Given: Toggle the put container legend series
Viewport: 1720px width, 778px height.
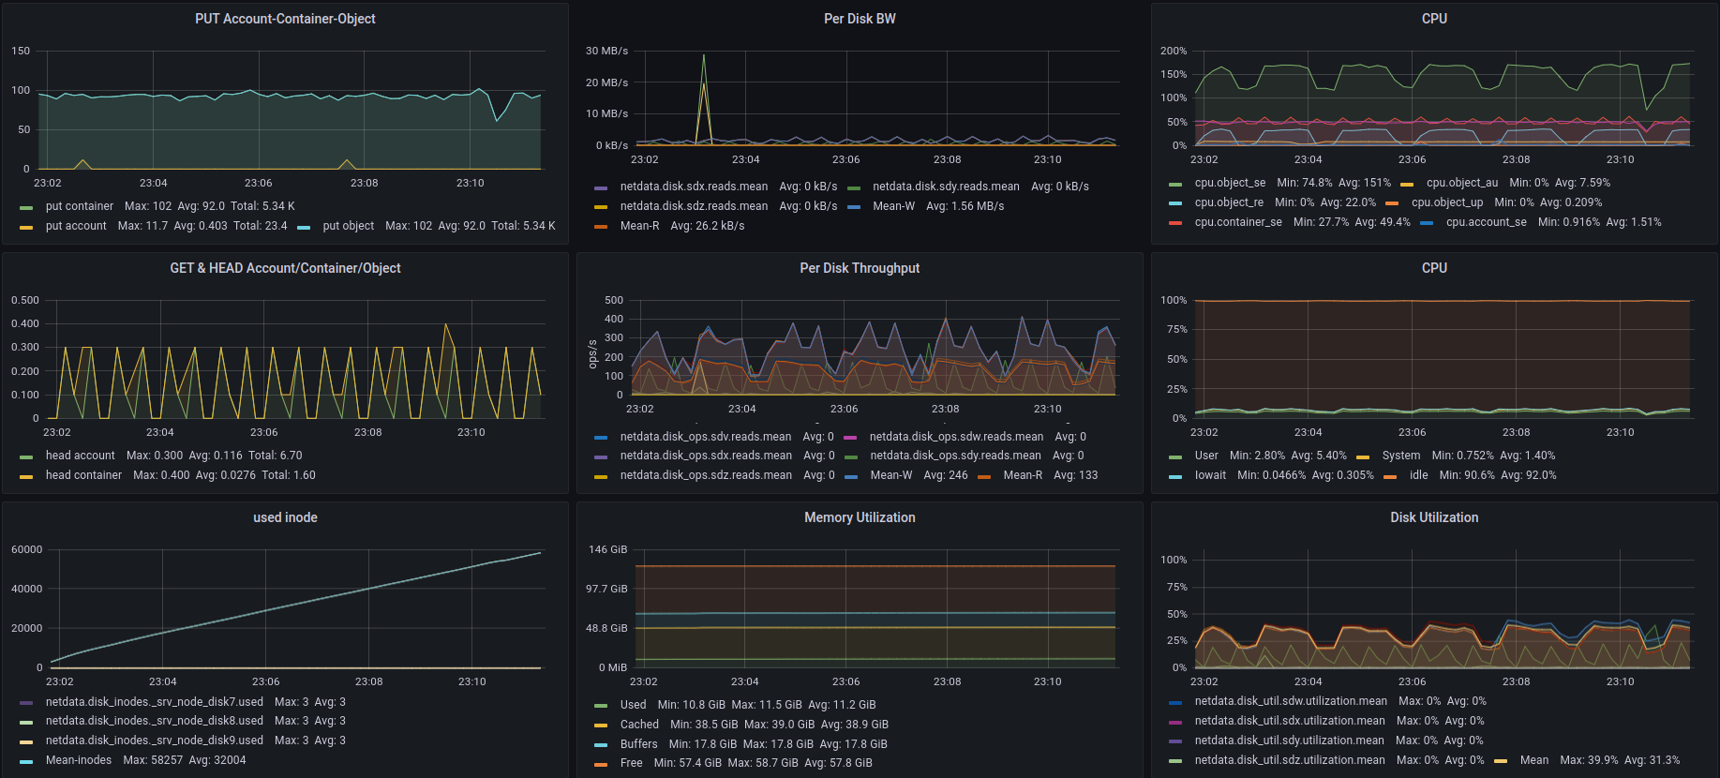Looking at the screenshot, I should (79, 206).
